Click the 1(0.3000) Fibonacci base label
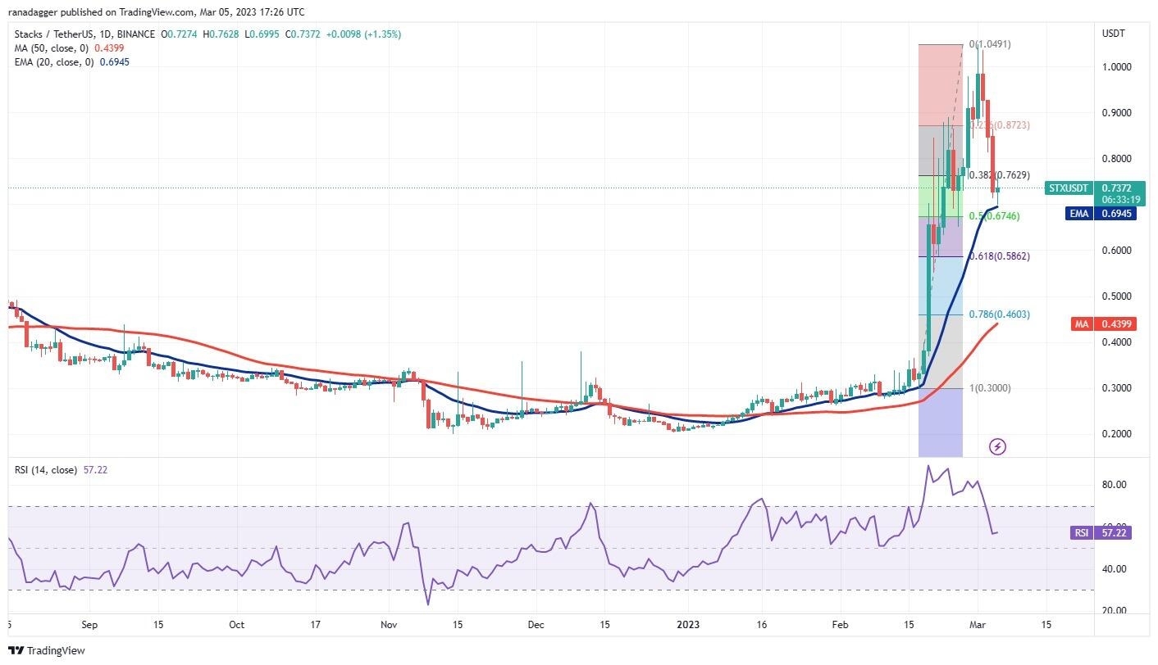The image size is (1158, 665). (990, 388)
